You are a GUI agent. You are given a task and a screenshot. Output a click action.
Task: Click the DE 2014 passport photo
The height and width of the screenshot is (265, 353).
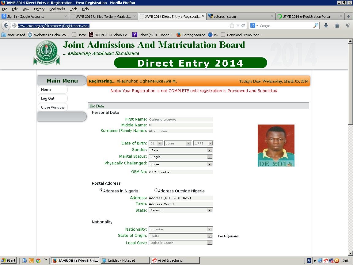pyautogui.click(x=276, y=146)
